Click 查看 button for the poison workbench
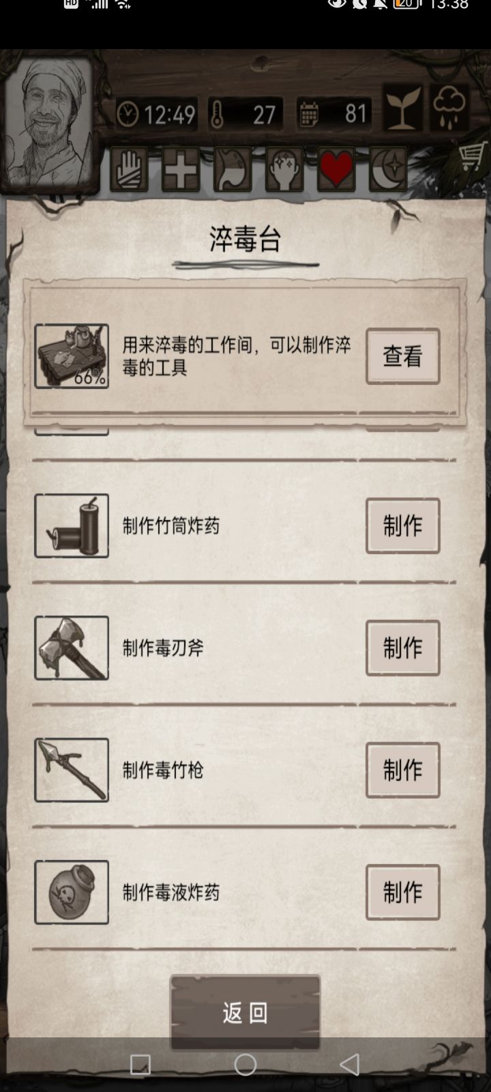Viewport: 491px width, 1092px height. coord(402,356)
